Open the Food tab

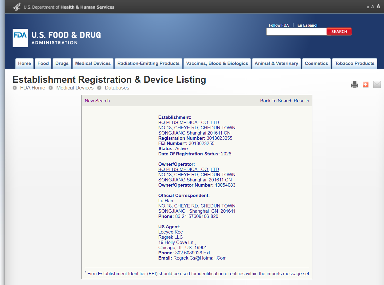tap(43, 63)
